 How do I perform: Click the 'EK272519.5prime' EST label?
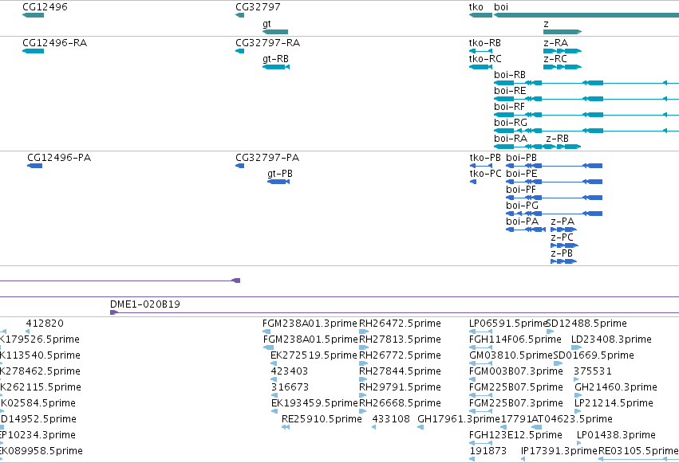314,355
